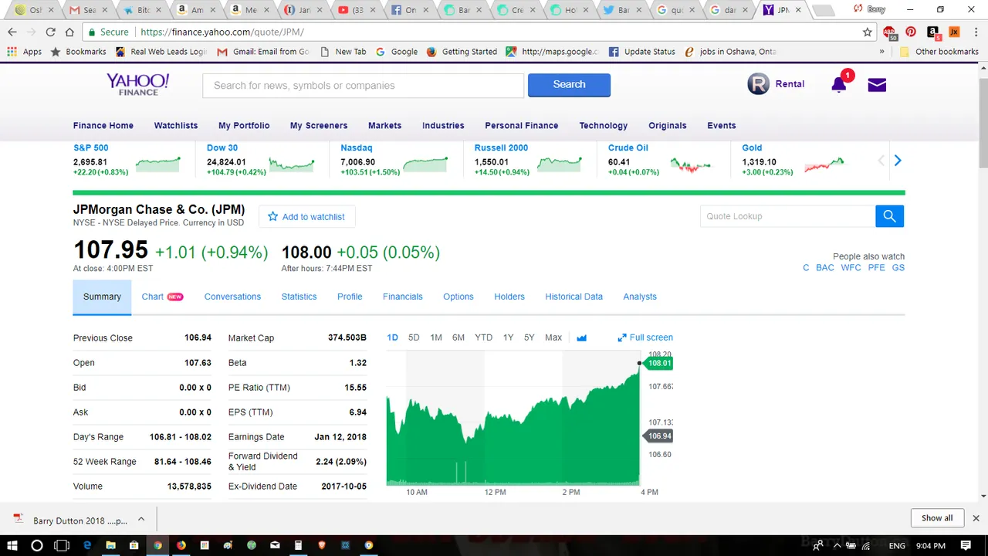Viewport: 988px width, 556px height.
Task: Open the Crude Oil ticker link
Action: (x=628, y=147)
